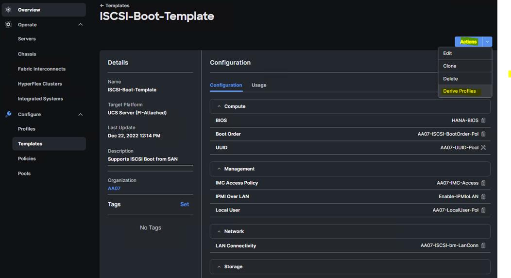Image resolution: width=511 pixels, height=278 pixels.
Task: Open Profiles in the sidebar
Action: 26,129
